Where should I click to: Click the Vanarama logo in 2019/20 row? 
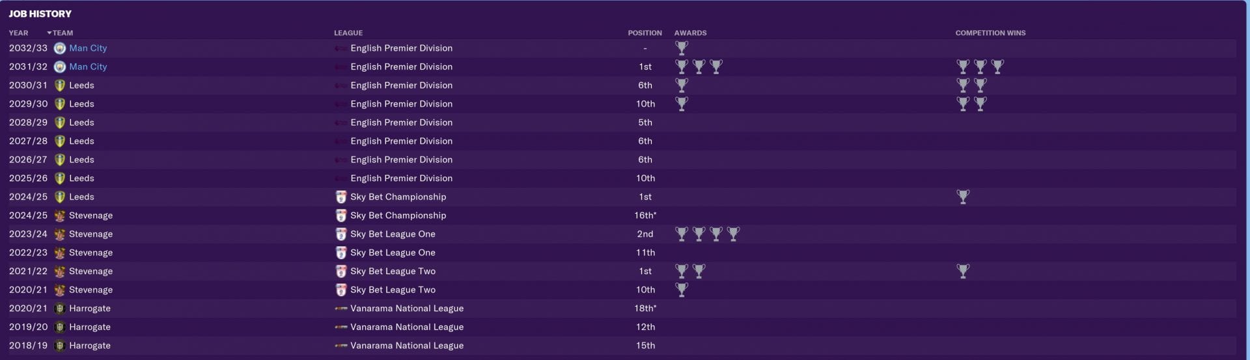click(340, 327)
